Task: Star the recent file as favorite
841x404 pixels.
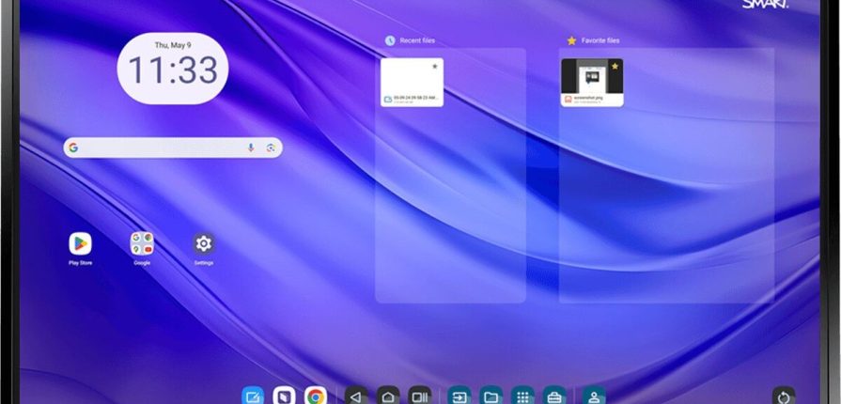Action: 434,67
